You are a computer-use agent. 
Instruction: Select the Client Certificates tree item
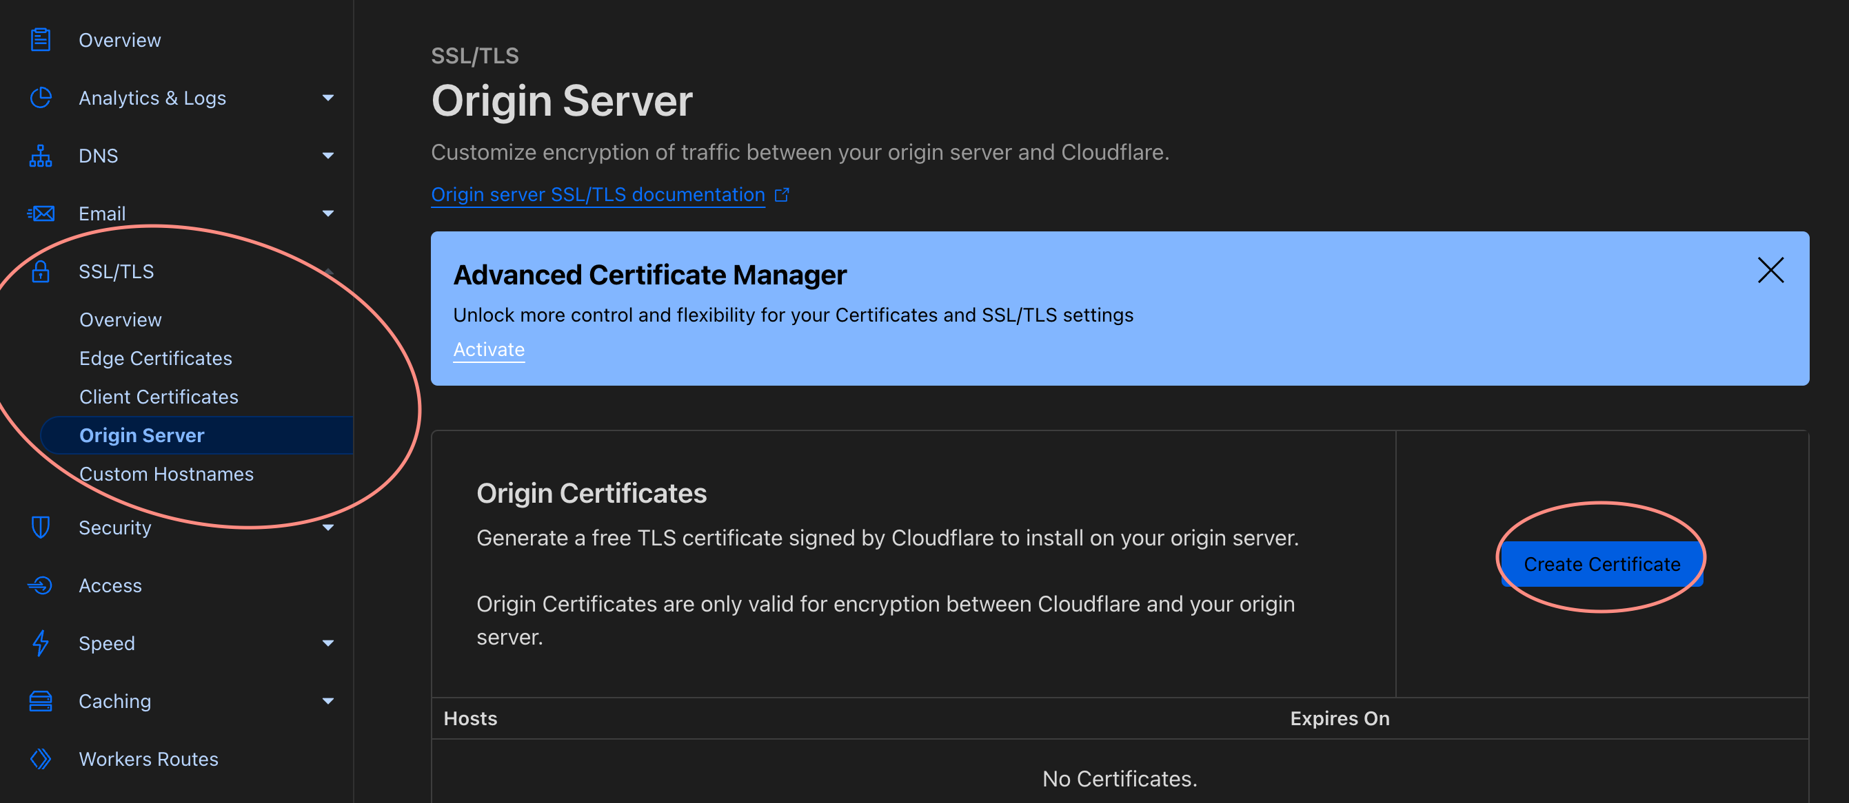click(x=158, y=395)
